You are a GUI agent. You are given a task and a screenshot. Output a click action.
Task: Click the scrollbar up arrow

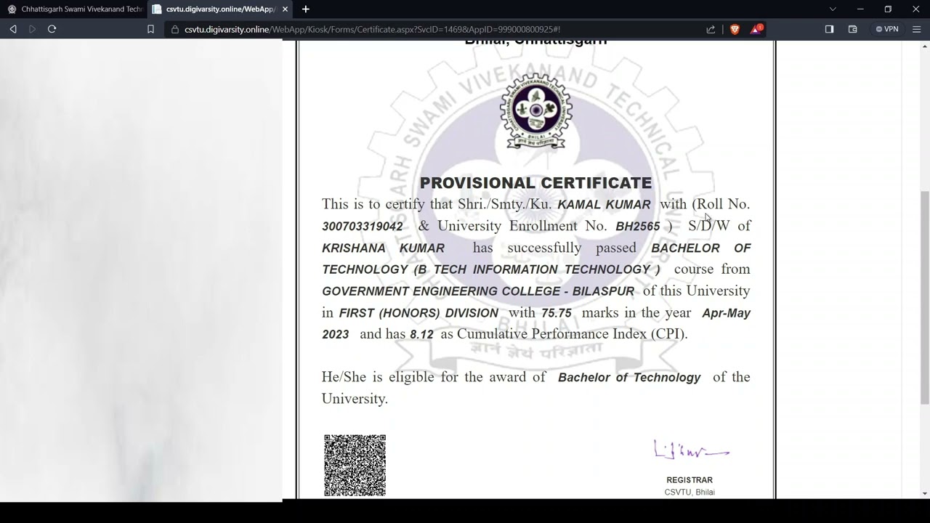(x=925, y=46)
